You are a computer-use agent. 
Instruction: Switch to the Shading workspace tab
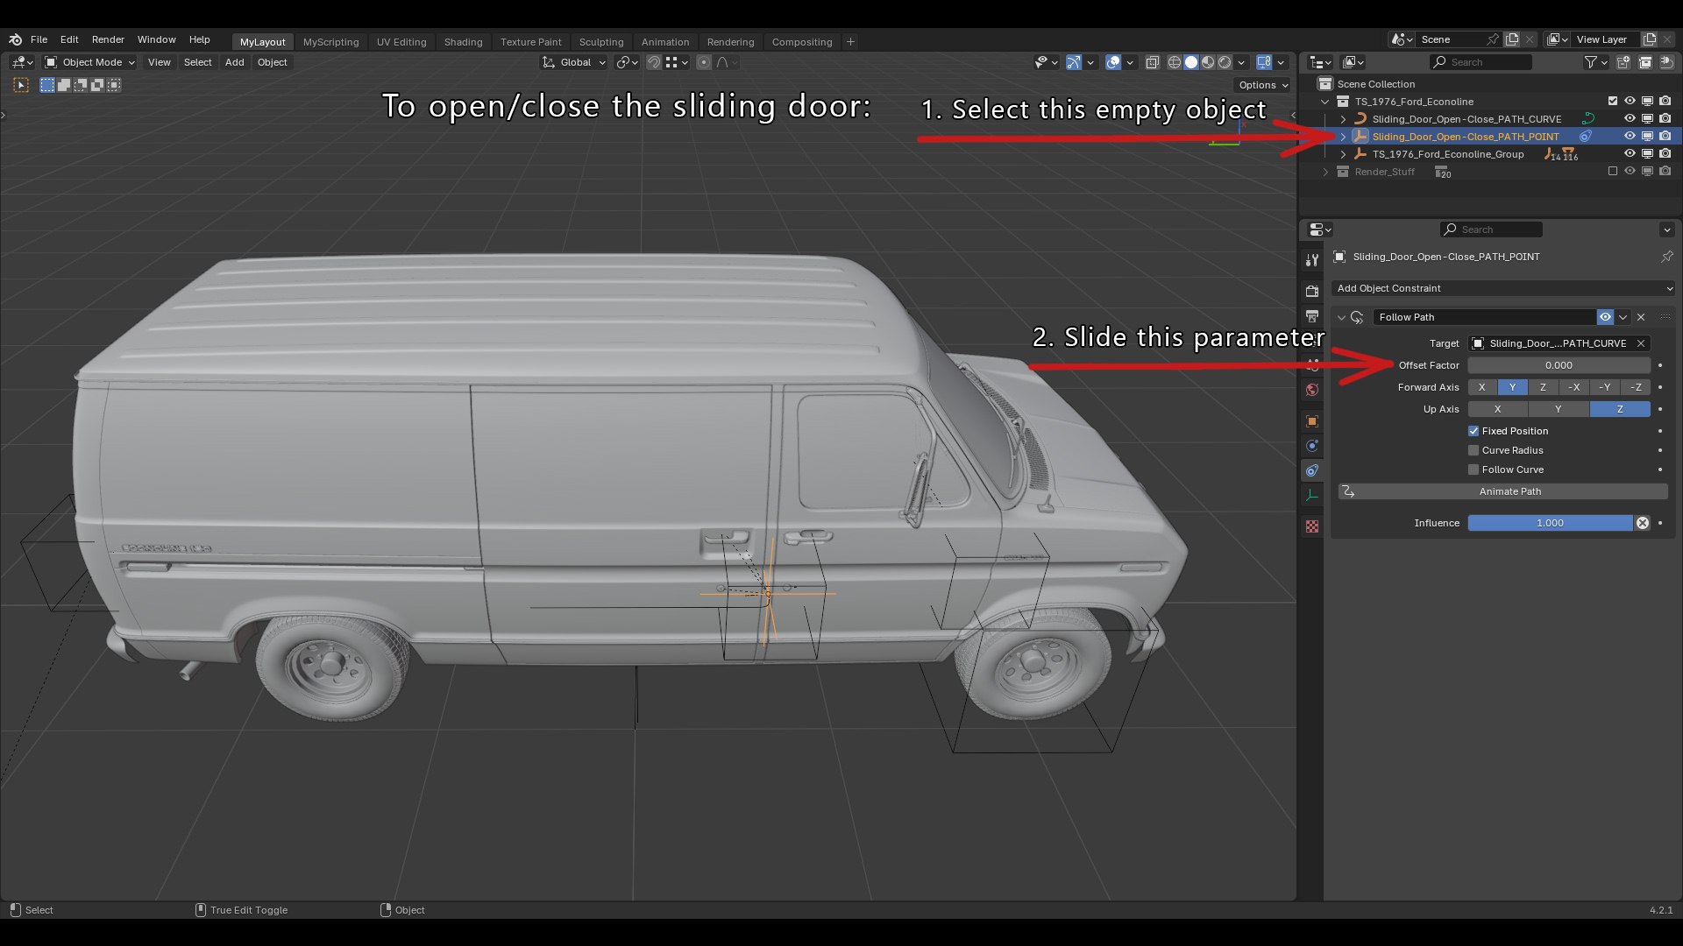coord(463,42)
